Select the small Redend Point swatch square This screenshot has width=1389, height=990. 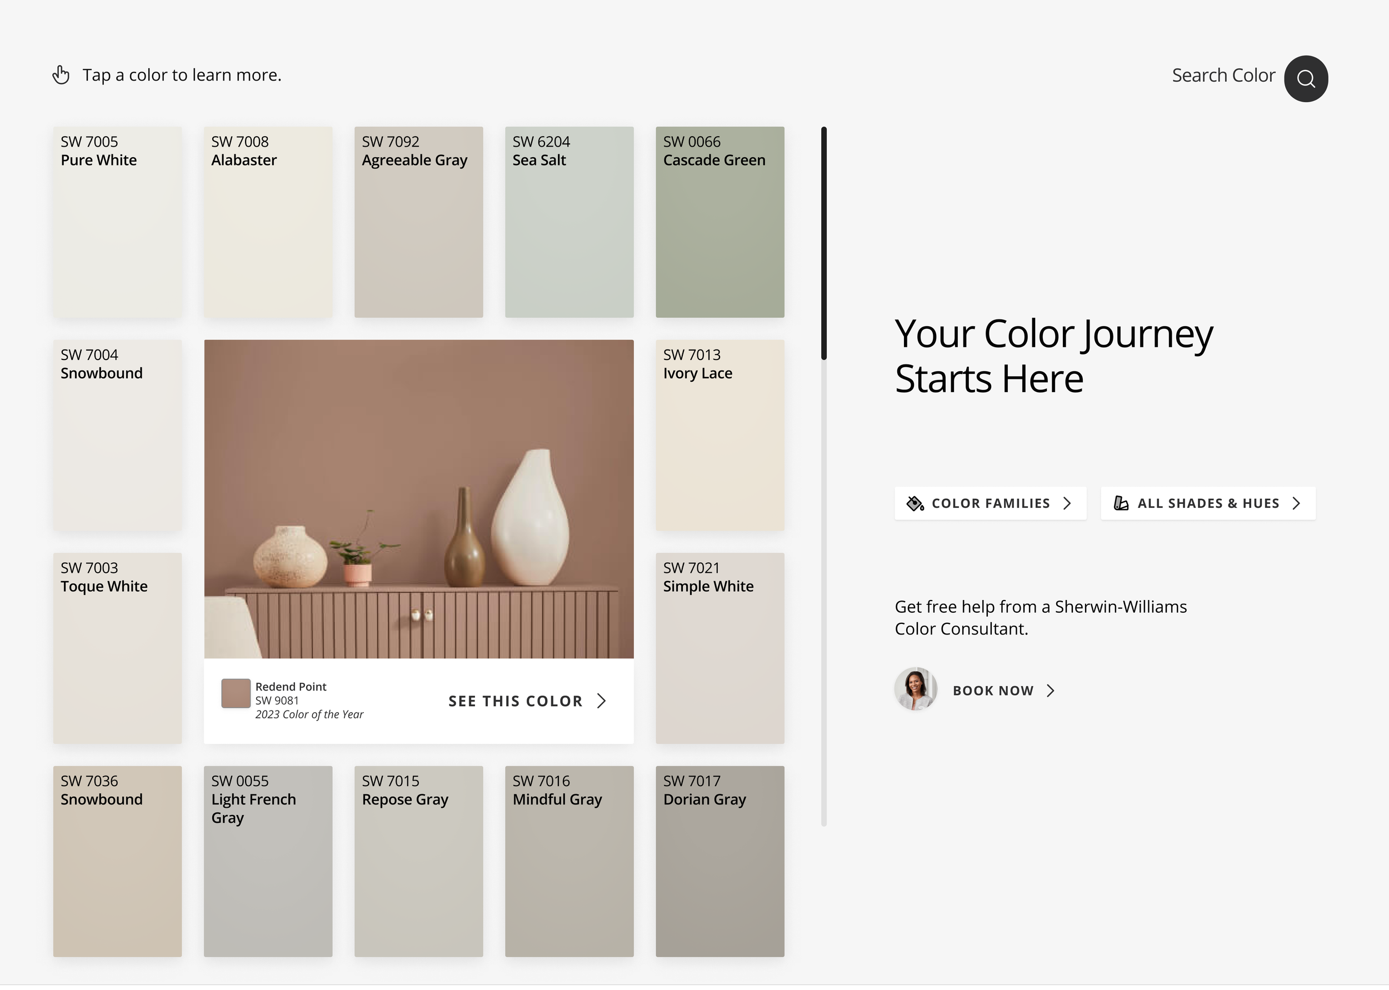(x=236, y=694)
